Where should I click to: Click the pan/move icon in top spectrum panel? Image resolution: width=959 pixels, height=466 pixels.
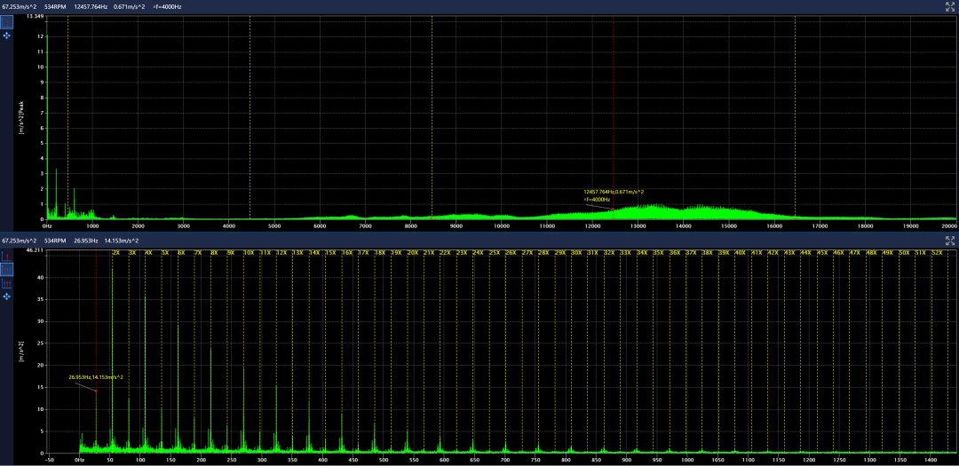point(7,36)
